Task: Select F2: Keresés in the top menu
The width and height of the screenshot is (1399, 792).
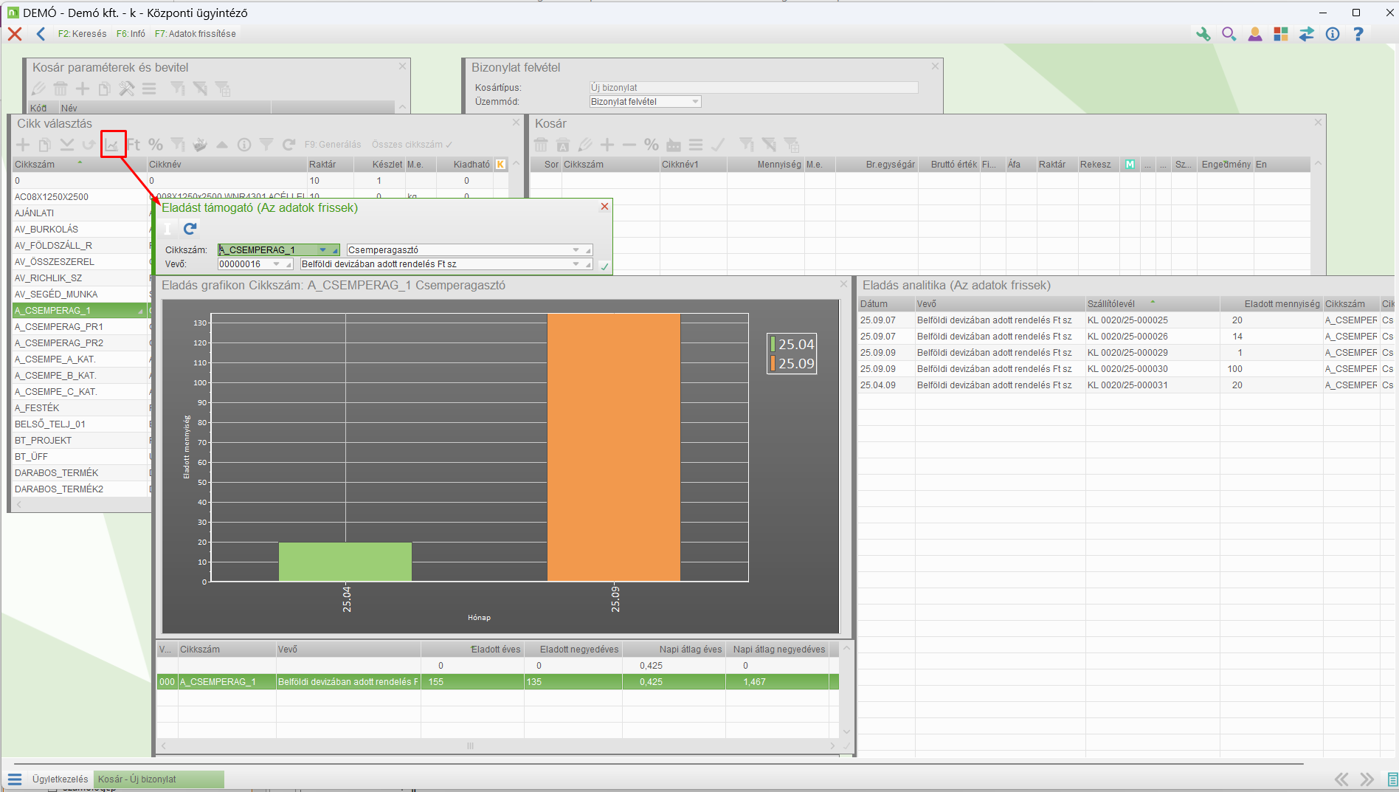Action: click(x=82, y=34)
